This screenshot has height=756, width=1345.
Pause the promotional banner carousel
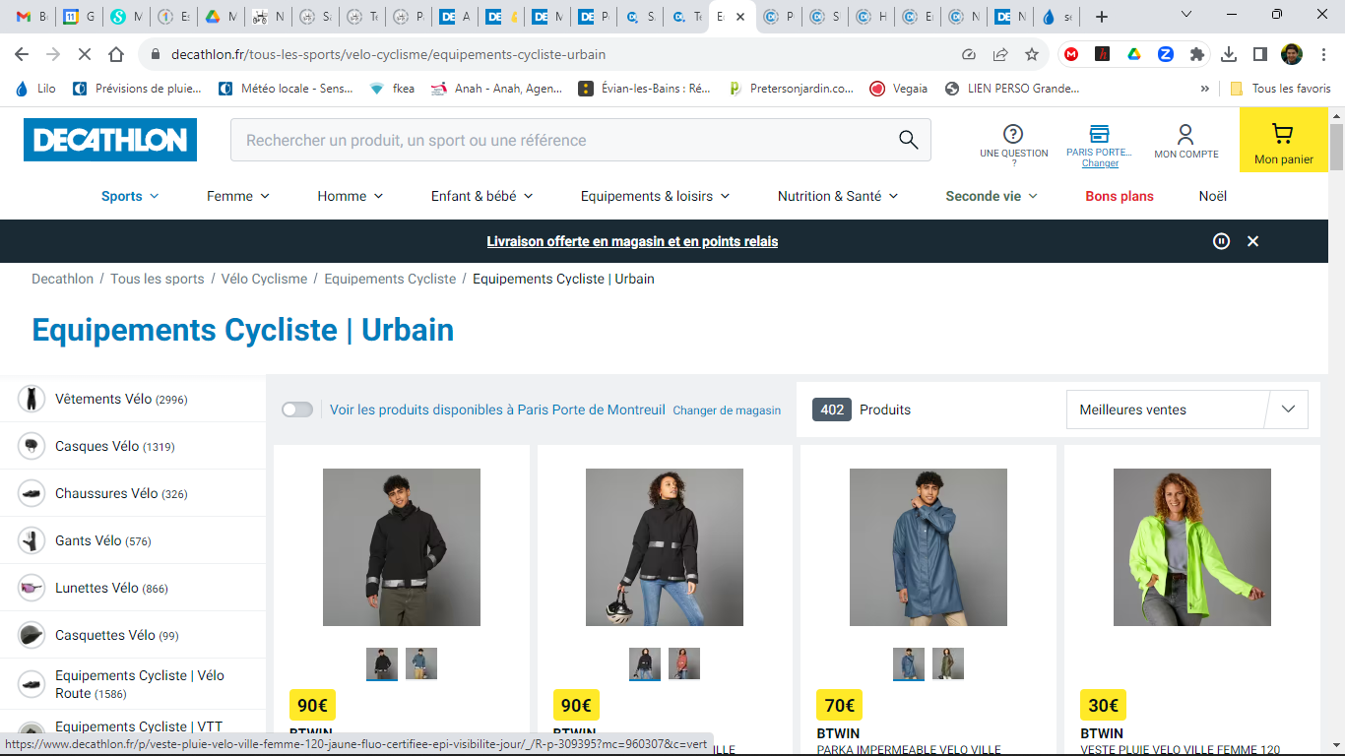(1221, 241)
